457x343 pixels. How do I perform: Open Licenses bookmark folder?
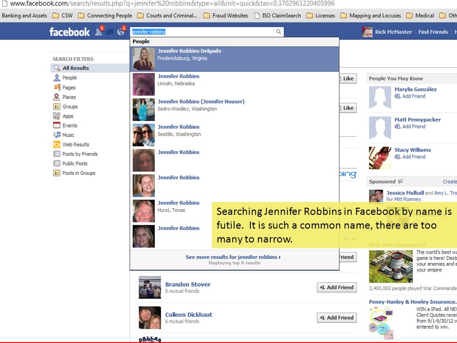(x=320, y=15)
